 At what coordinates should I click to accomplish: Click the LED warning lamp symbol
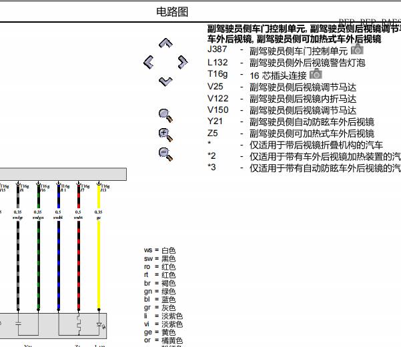(100, 325)
